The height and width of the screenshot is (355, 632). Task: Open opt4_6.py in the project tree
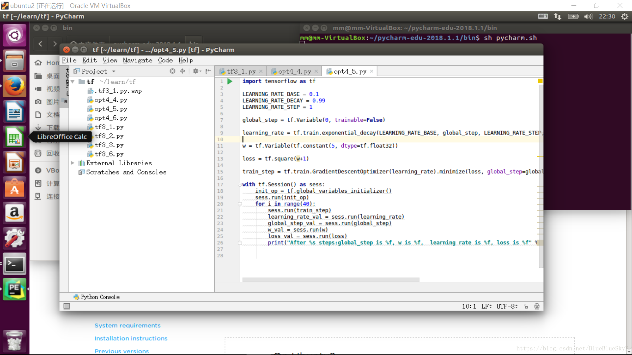click(x=111, y=118)
